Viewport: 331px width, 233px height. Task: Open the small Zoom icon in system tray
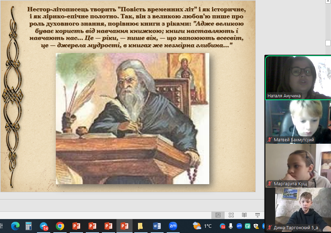click(x=239, y=226)
